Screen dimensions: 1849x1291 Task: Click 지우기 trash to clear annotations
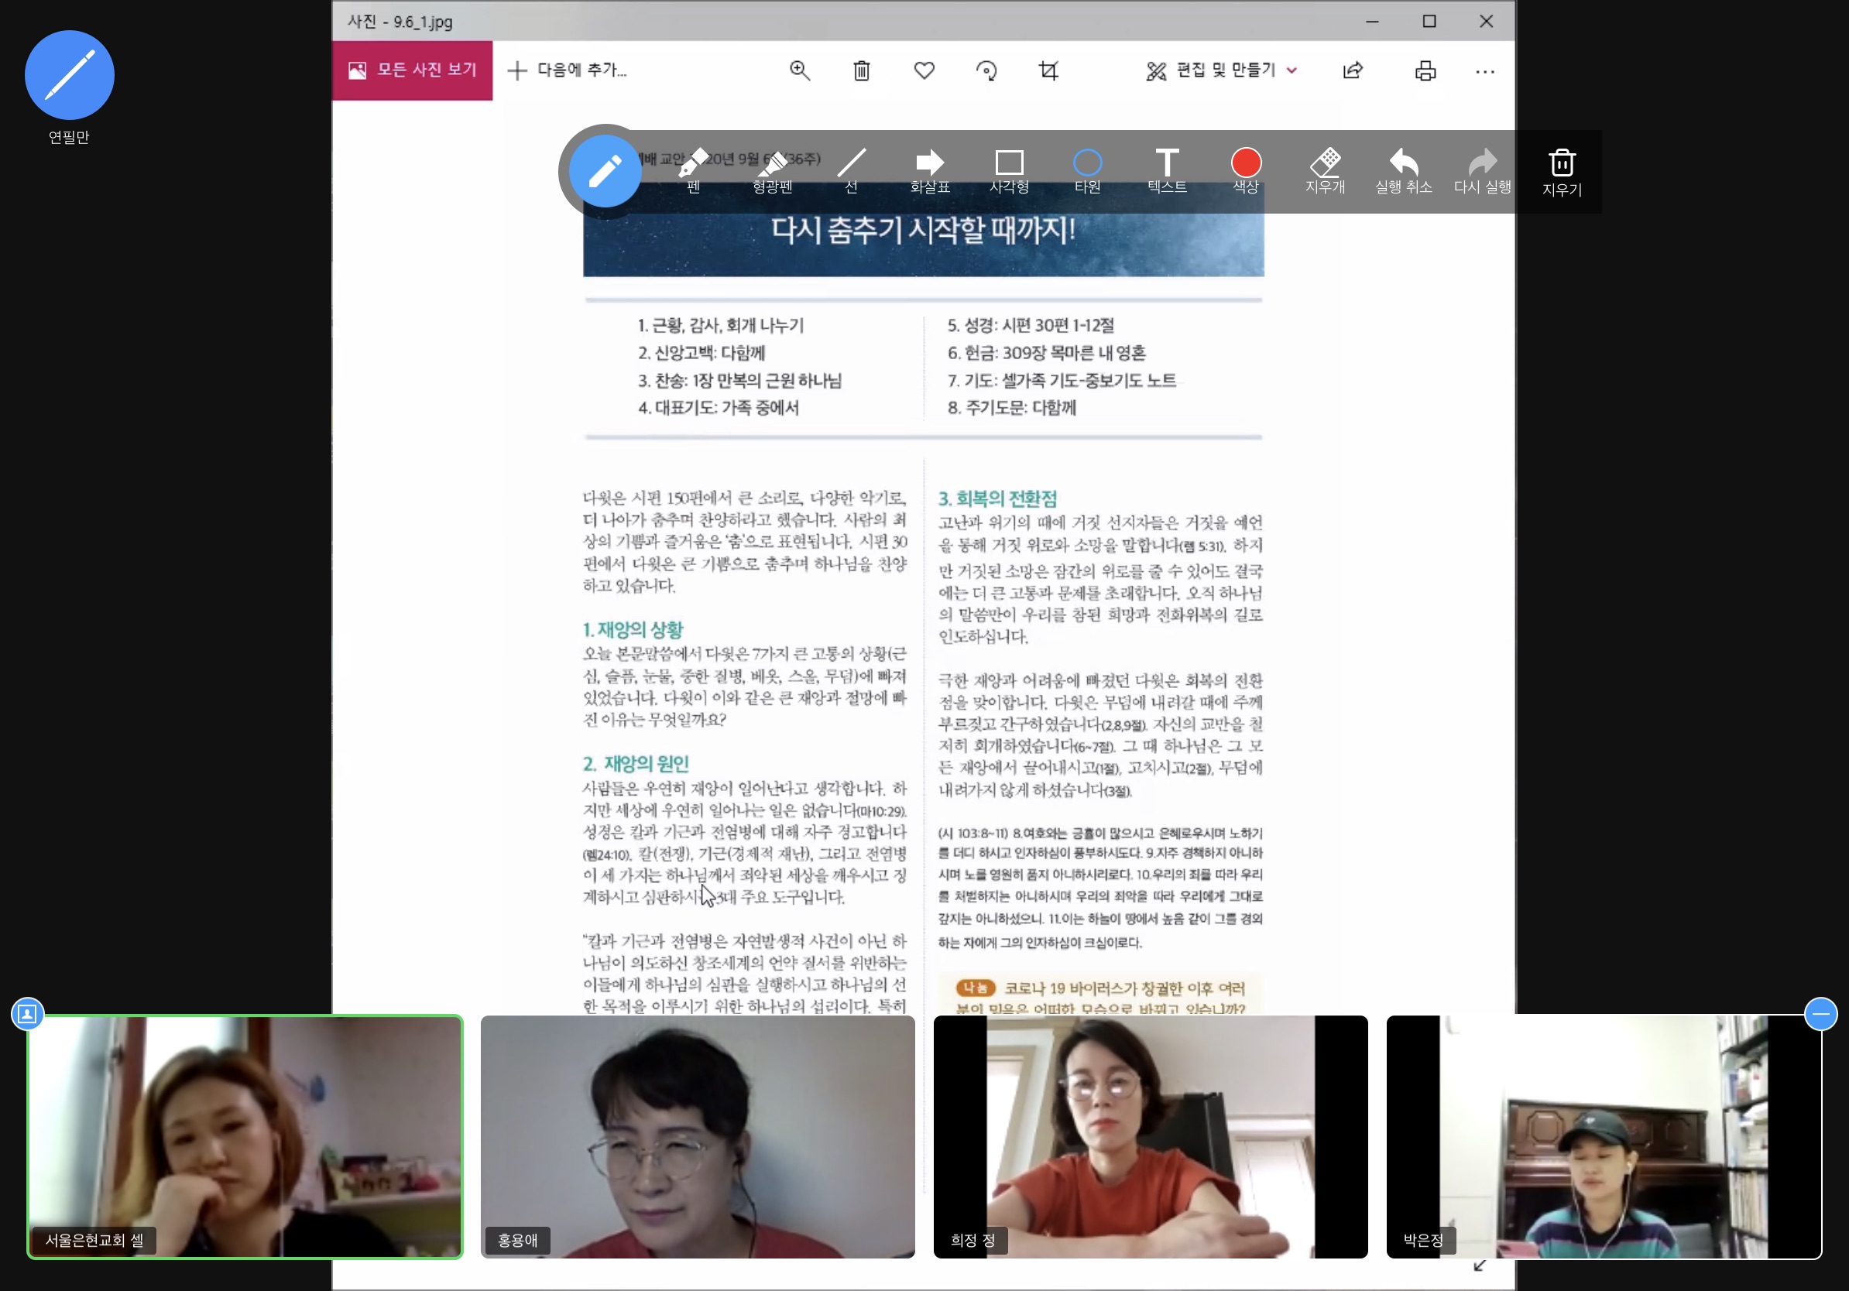tap(1562, 173)
